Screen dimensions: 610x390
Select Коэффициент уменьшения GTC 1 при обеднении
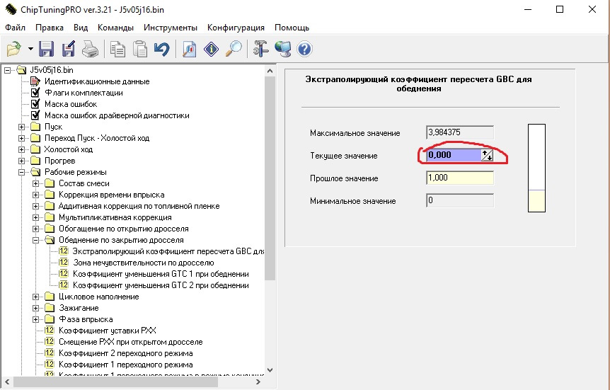tap(161, 274)
